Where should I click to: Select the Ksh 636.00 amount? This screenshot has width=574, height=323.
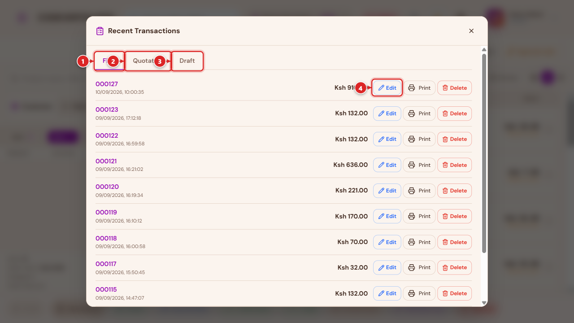click(x=351, y=165)
